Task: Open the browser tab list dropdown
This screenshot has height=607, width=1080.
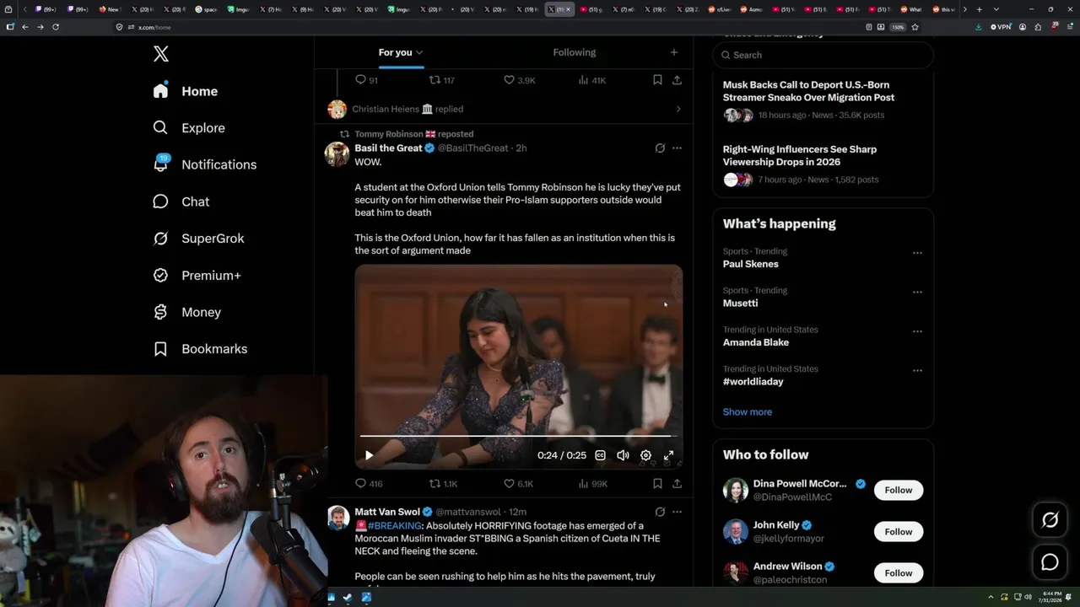Action: [x=996, y=9]
